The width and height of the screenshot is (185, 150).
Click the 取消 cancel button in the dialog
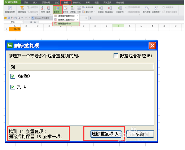tap(140, 134)
